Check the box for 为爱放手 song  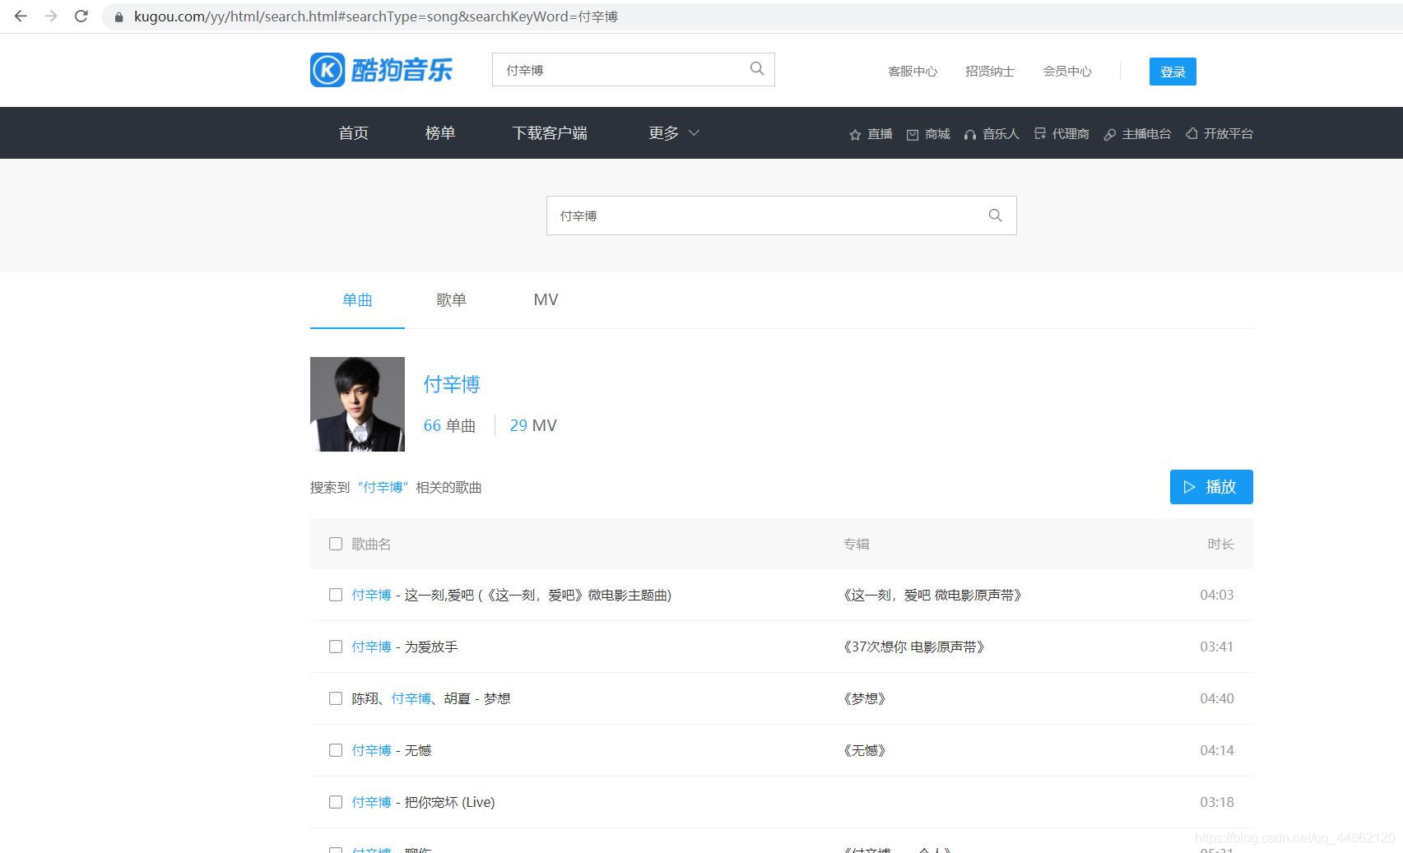(336, 647)
